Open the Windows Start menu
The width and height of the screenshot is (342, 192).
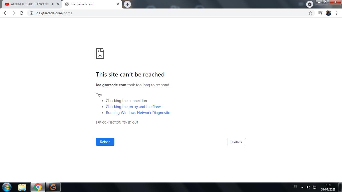click(x=7, y=187)
